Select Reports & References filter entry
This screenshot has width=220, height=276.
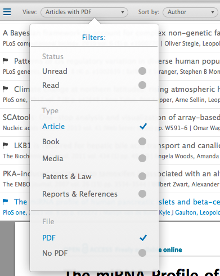tap(94, 194)
